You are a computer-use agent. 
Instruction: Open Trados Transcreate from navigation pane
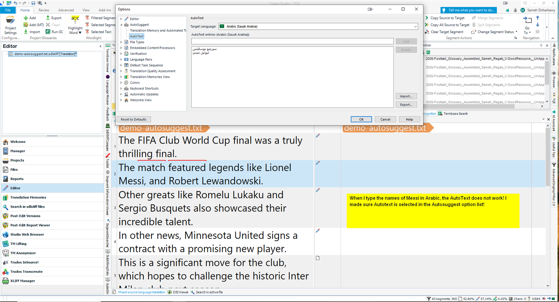(x=26, y=272)
